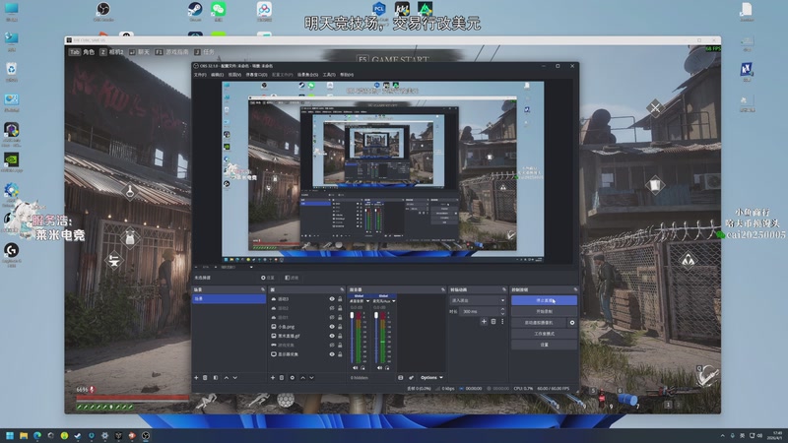Pop out the 场景 dock panel icon
This screenshot has width=788, height=443.
[x=262, y=289]
